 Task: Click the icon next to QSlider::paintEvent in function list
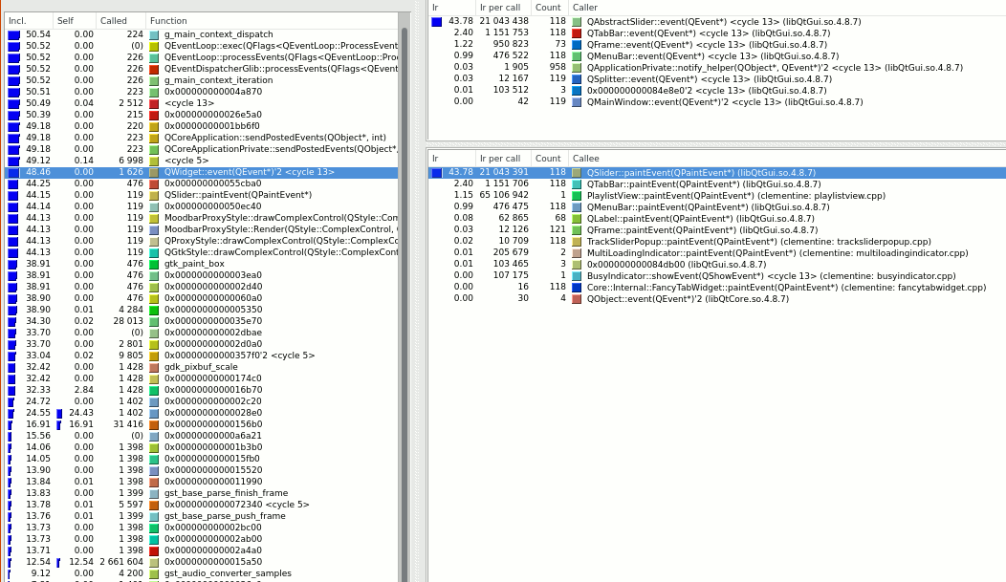click(x=154, y=195)
